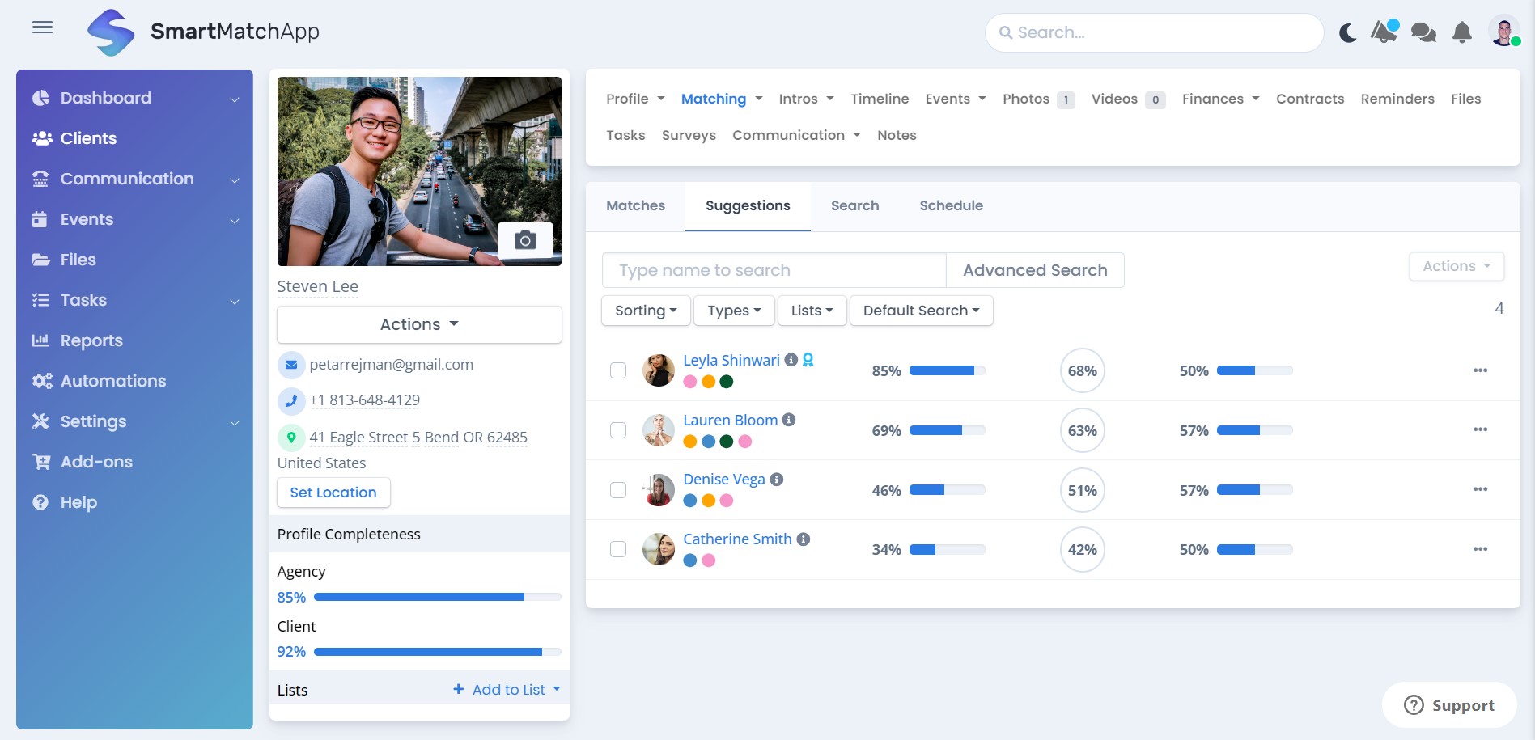Open the chat messages icon
Image resolution: width=1535 pixels, height=740 pixels.
[x=1423, y=32]
